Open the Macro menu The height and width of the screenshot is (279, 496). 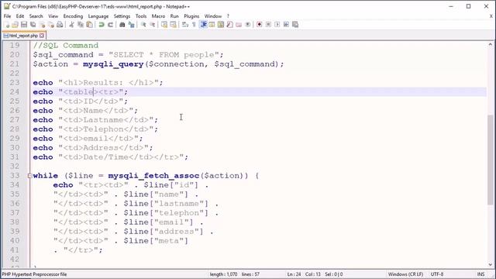tap(158, 16)
